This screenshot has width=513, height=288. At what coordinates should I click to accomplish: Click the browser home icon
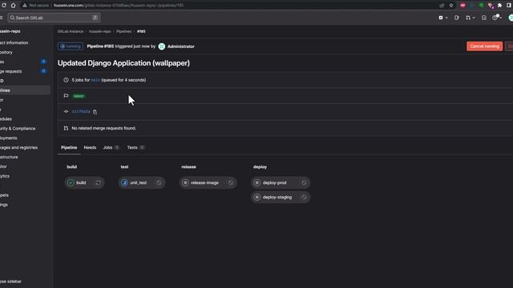pos(13,6)
